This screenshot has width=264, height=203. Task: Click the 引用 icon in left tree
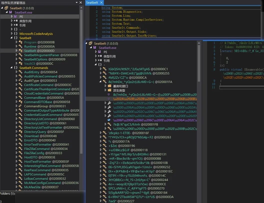tap(16, 25)
